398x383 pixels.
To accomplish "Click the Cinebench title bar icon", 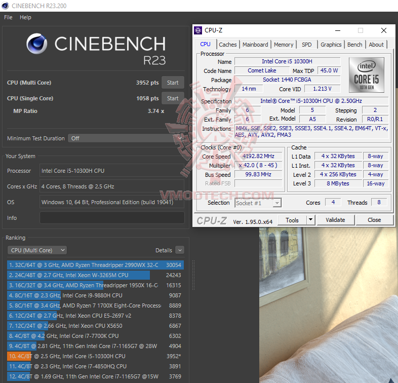I will 5,6.
